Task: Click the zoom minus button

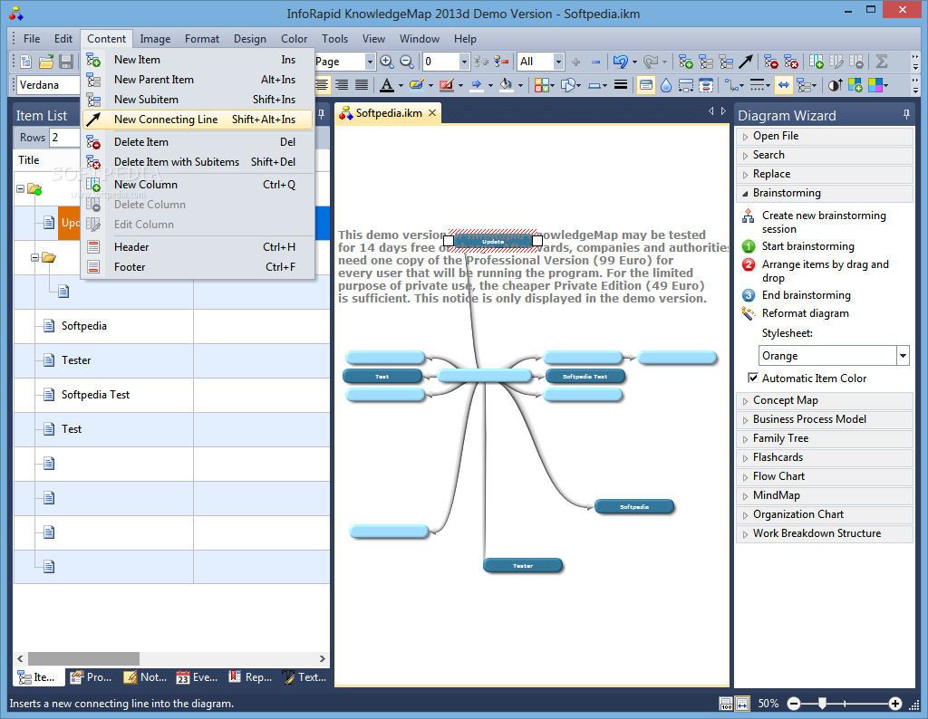Action: (x=794, y=704)
